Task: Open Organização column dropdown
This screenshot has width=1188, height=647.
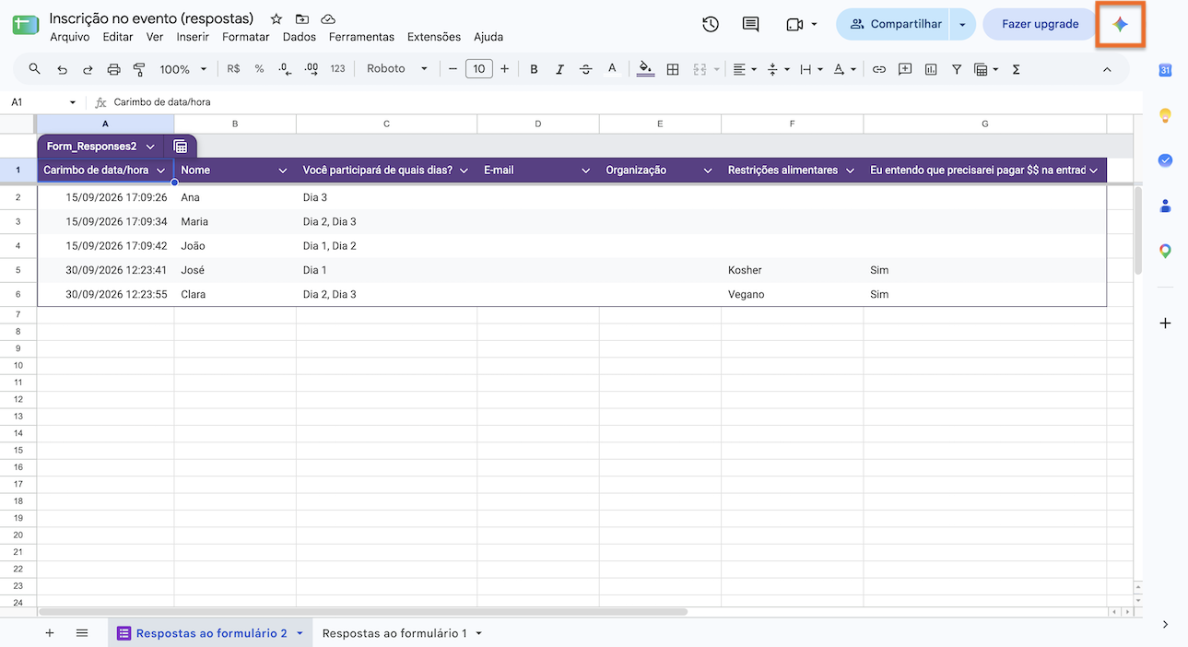Action: pos(708,171)
